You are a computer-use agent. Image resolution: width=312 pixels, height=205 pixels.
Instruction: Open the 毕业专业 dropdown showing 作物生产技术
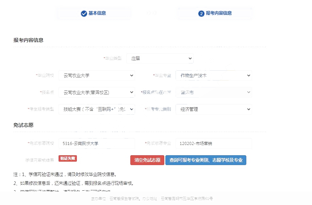coord(214,75)
